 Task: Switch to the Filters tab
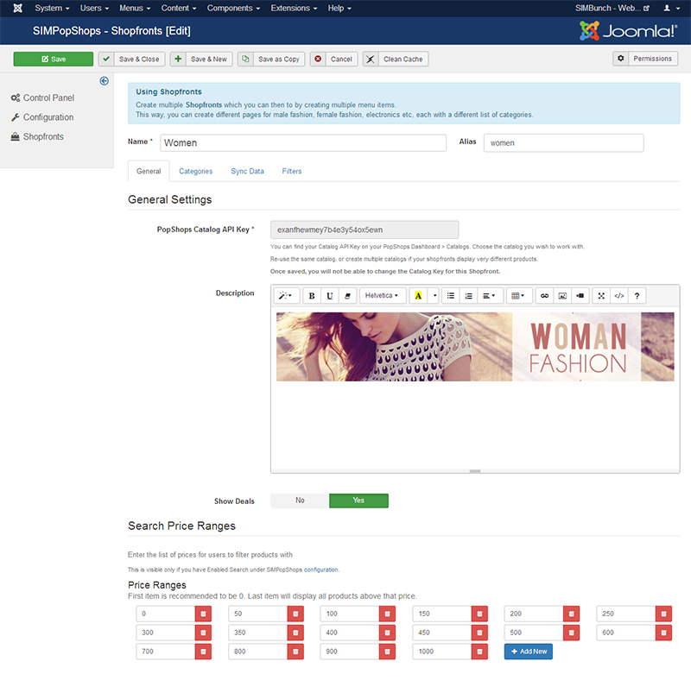(292, 171)
